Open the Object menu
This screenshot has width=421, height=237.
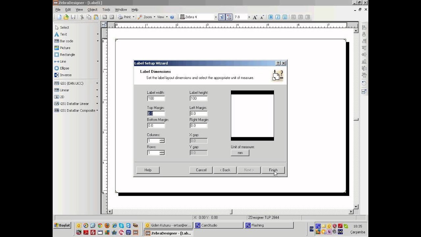click(x=92, y=10)
